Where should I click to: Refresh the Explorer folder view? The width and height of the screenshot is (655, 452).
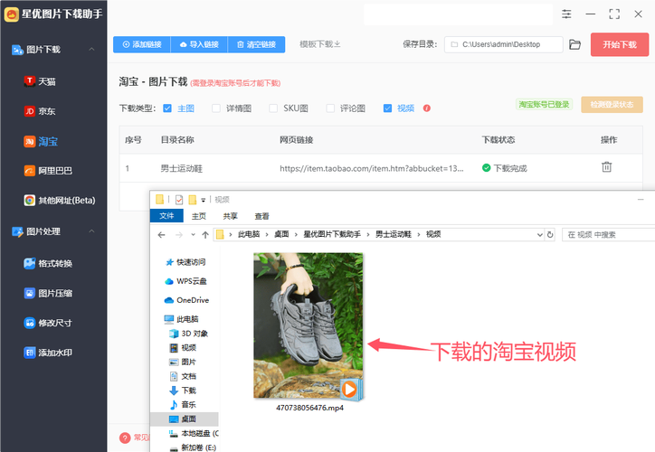pyautogui.click(x=550, y=234)
